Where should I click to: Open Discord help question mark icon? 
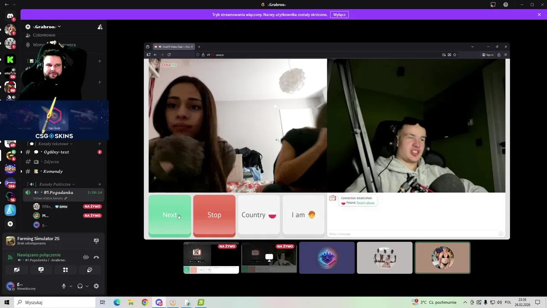(x=506, y=5)
